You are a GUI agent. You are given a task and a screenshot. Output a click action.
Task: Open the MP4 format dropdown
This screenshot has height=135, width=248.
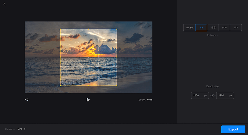21,129
